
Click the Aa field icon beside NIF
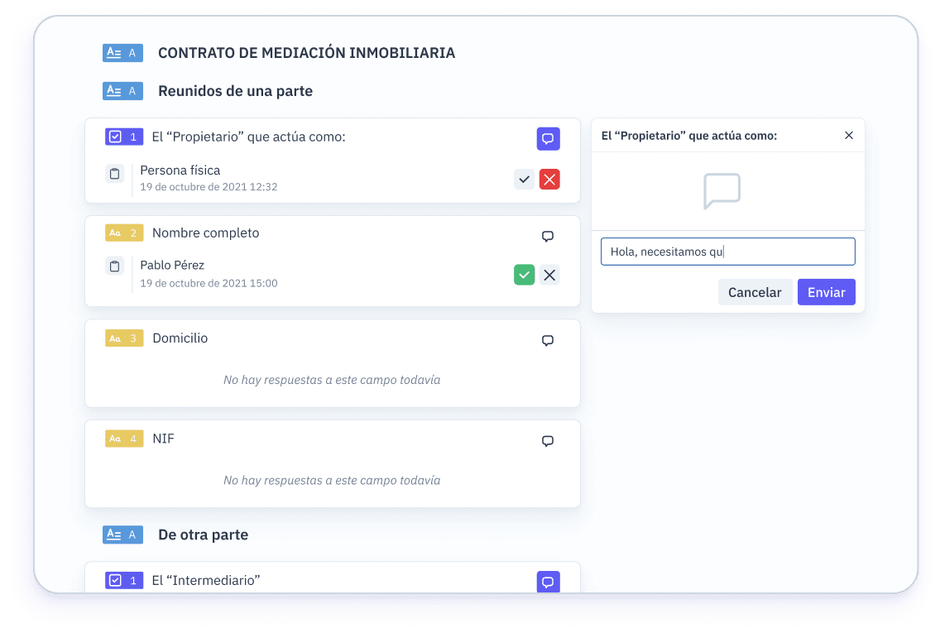point(124,439)
